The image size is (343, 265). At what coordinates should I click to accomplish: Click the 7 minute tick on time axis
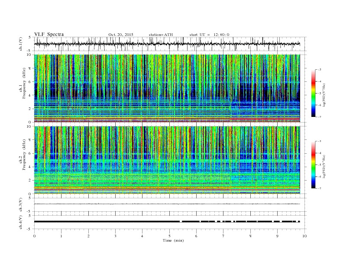[x=223, y=236]
